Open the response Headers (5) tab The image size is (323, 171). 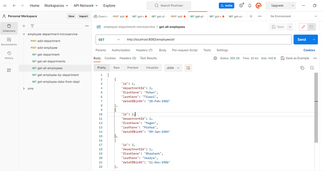pyautogui.click(x=128, y=58)
